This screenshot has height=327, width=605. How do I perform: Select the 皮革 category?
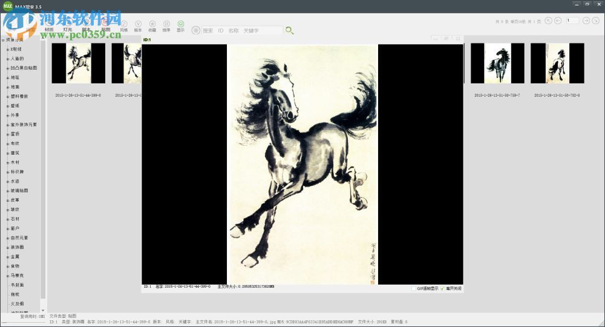15,200
